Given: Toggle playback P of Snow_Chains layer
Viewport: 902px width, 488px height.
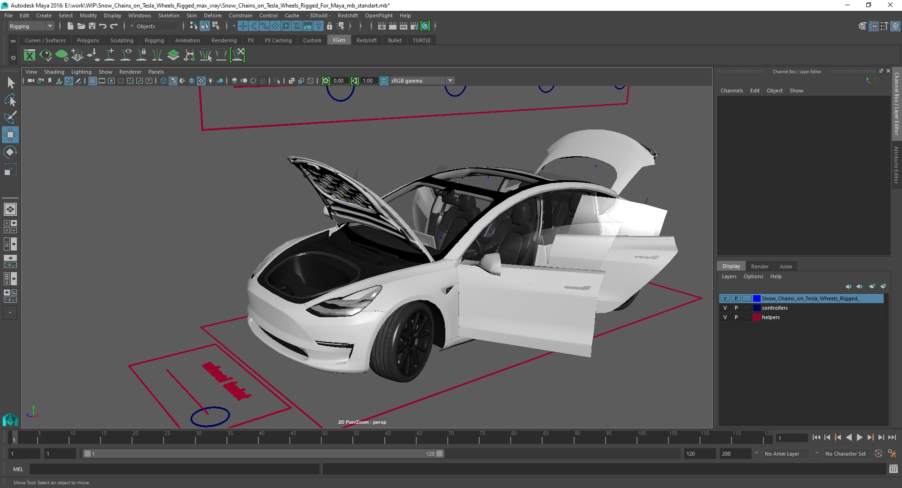Looking at the screenshot, I should pos(736,298).
